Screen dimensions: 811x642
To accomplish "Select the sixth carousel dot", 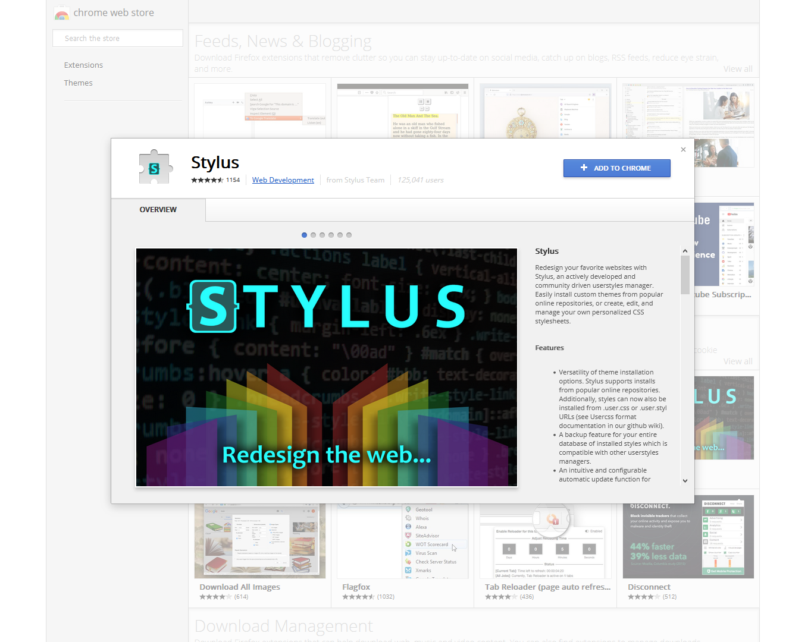I will coord(349,235).
